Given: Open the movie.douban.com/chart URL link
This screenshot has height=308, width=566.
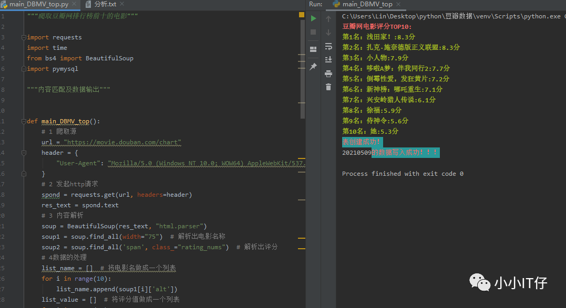Looking at the screenshot, I should (122, 142).
